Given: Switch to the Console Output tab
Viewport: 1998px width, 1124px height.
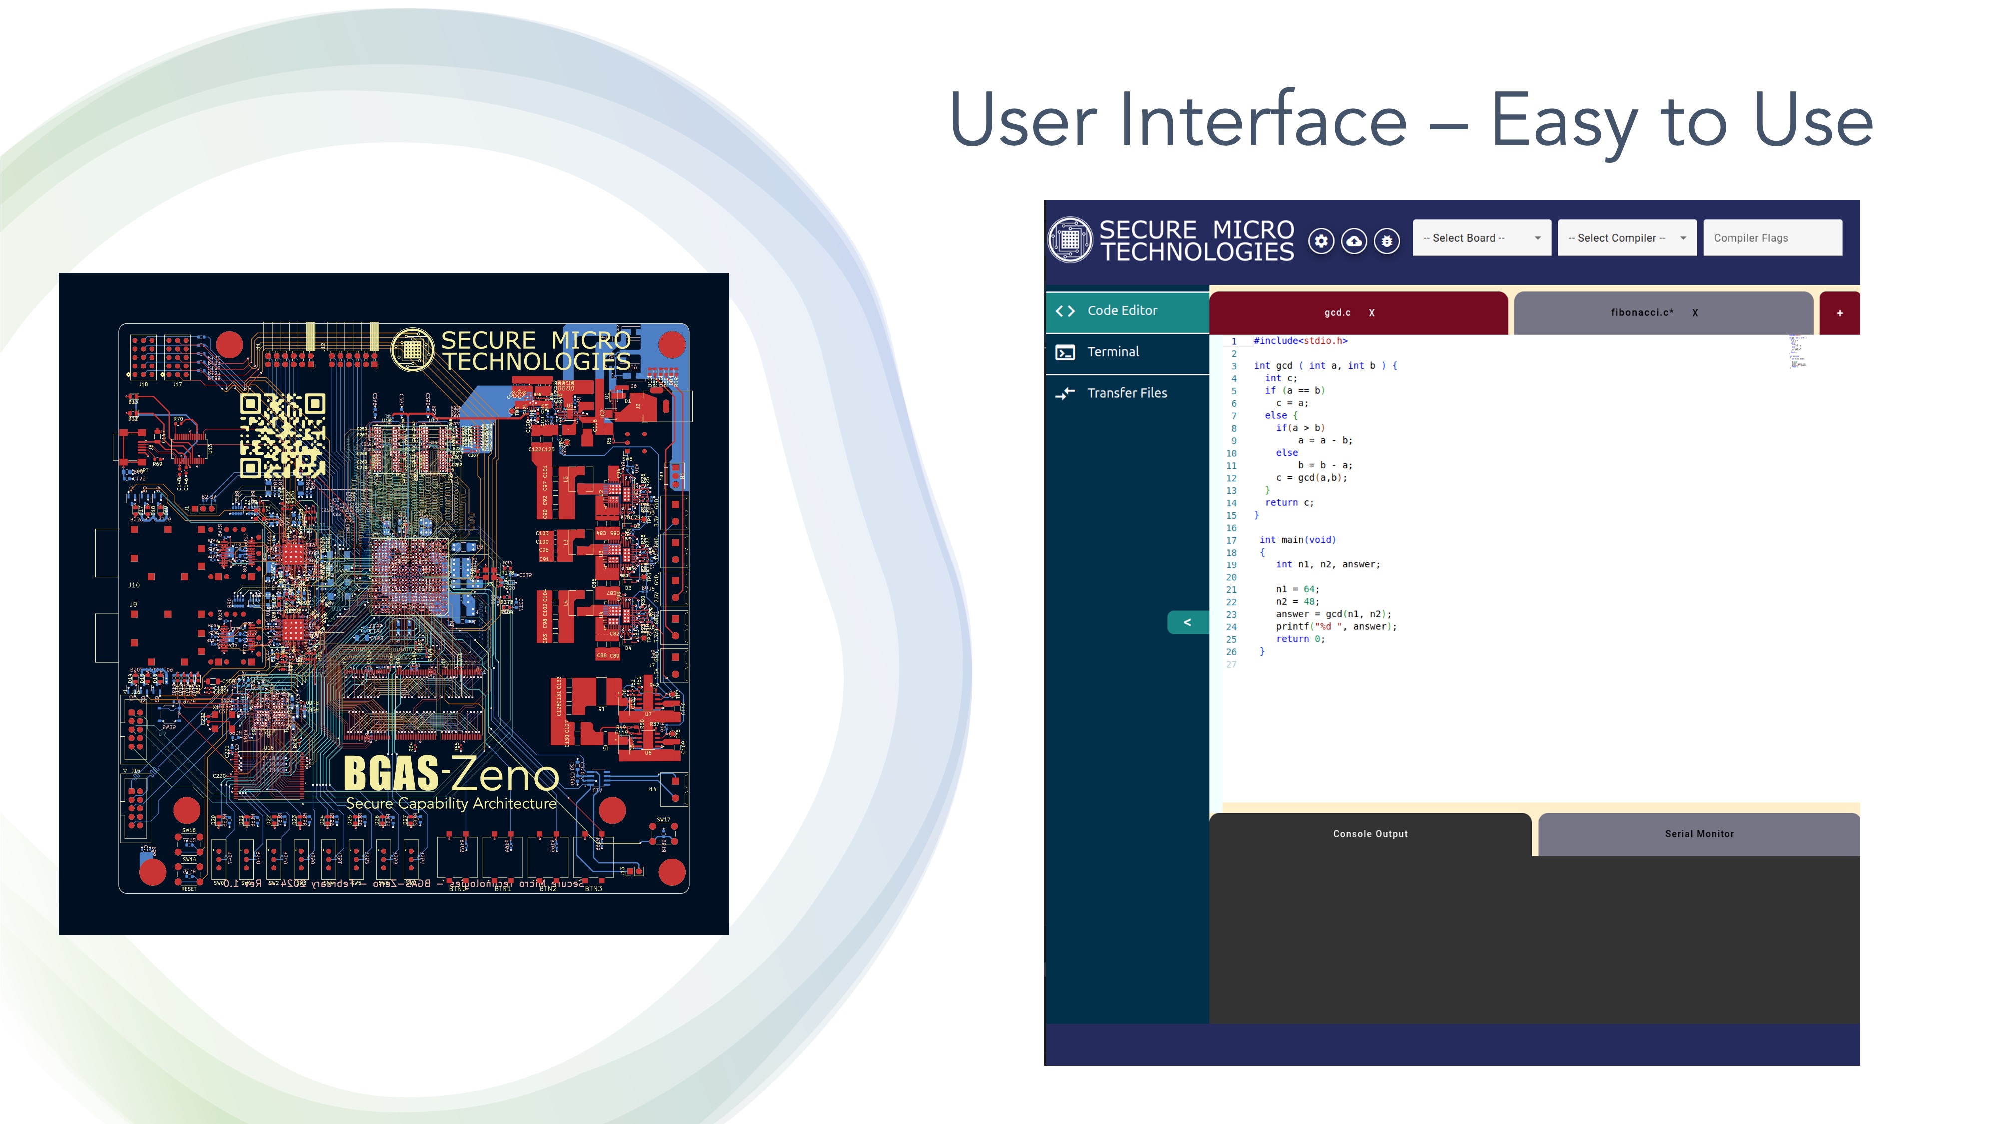Looking at the screenshot, I should tap(1370, 835).
